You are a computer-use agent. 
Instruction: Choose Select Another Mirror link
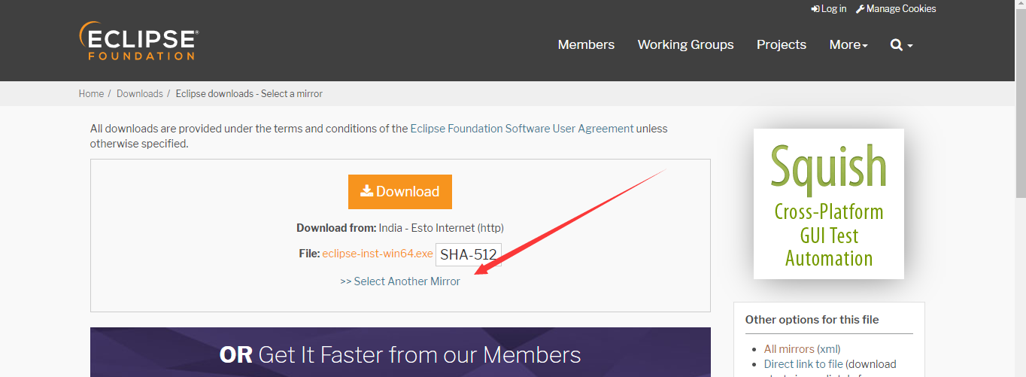click(x=399, y=281)
